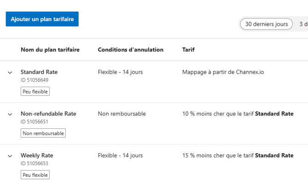Click the Tarif column header

tap(188, 50)
